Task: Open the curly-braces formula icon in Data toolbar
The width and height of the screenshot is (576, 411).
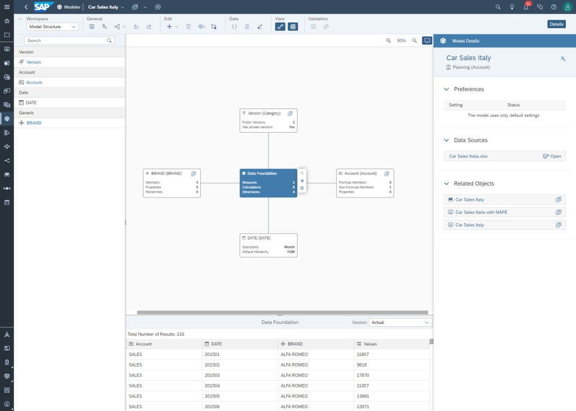Action: 234,26
